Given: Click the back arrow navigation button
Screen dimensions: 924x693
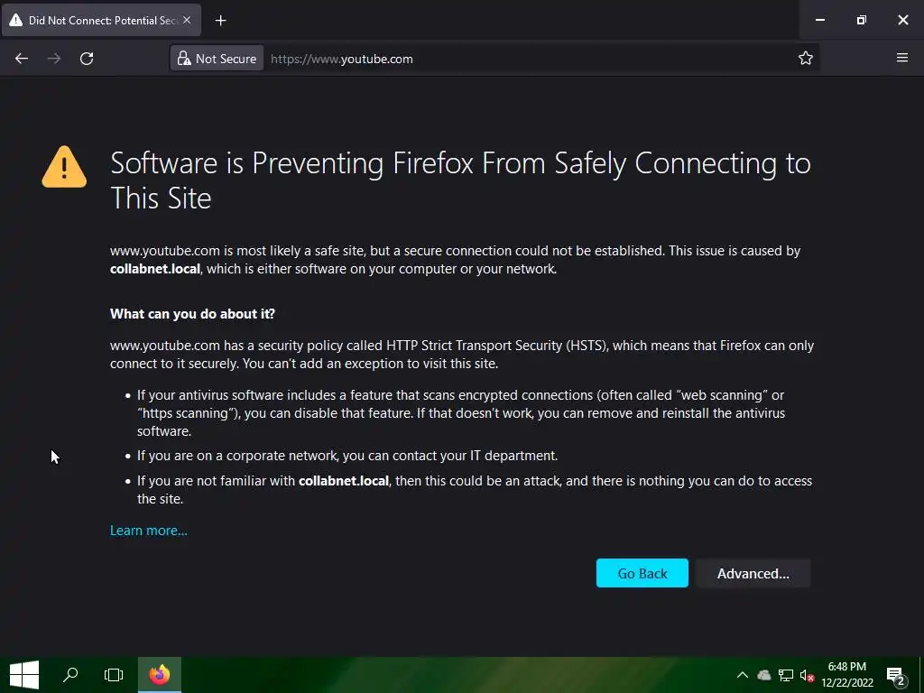Looking at the screenshot, I should point(22,59).
